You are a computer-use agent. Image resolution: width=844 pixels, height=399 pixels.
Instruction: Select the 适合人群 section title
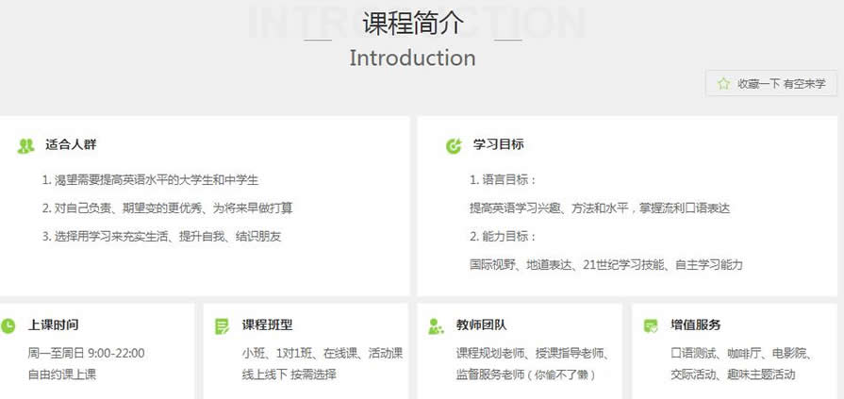tap(71, 145)
